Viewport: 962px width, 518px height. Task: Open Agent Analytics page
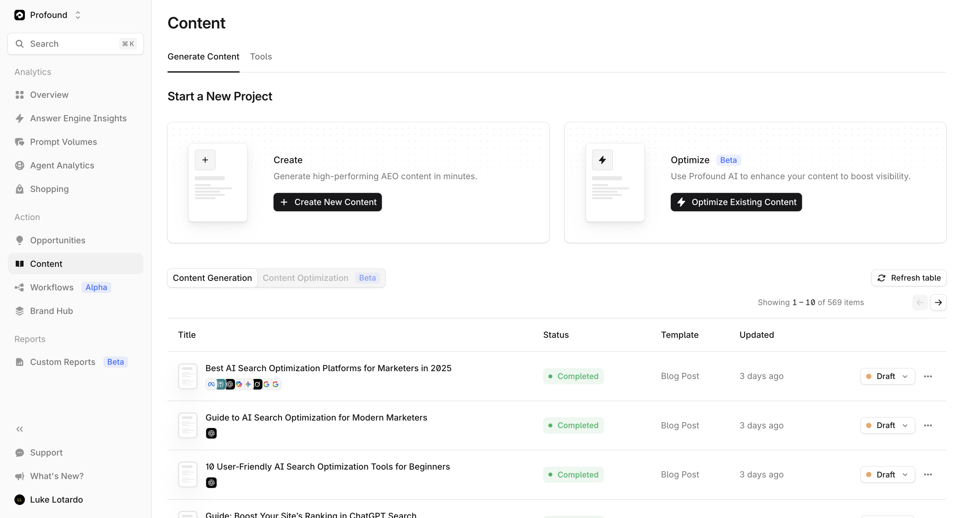coord(76,165)
